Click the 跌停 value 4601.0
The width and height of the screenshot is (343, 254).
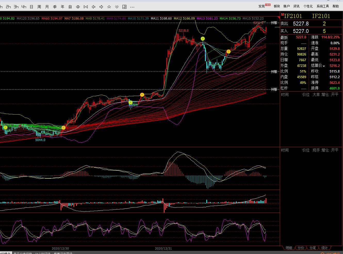tap(334, 88)
